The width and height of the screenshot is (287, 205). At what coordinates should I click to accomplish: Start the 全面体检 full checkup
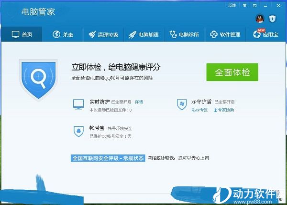[x=232, y=72]
